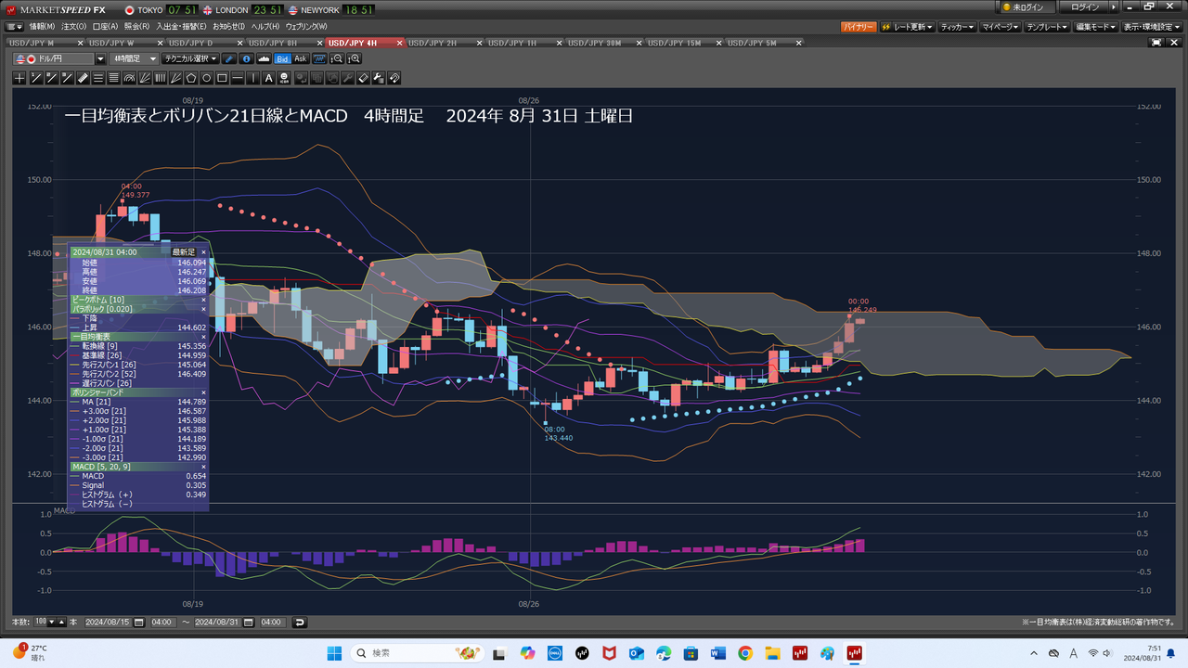Screen dimensions: 1188x668
Task: Toggle Ask price display
Action: click(x=301, y=58)
